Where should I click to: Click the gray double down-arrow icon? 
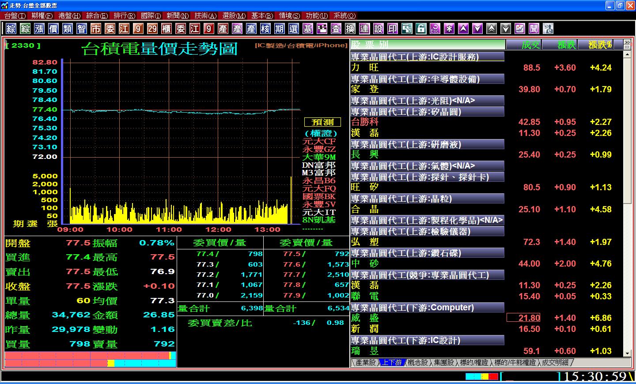[506, 29]
